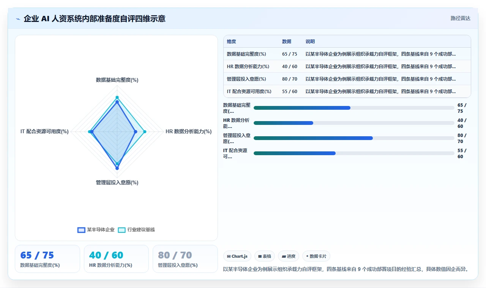Click radar axis label 数据基础完整度(%)
Screen dimensions: 486x288
pos(117,80)
